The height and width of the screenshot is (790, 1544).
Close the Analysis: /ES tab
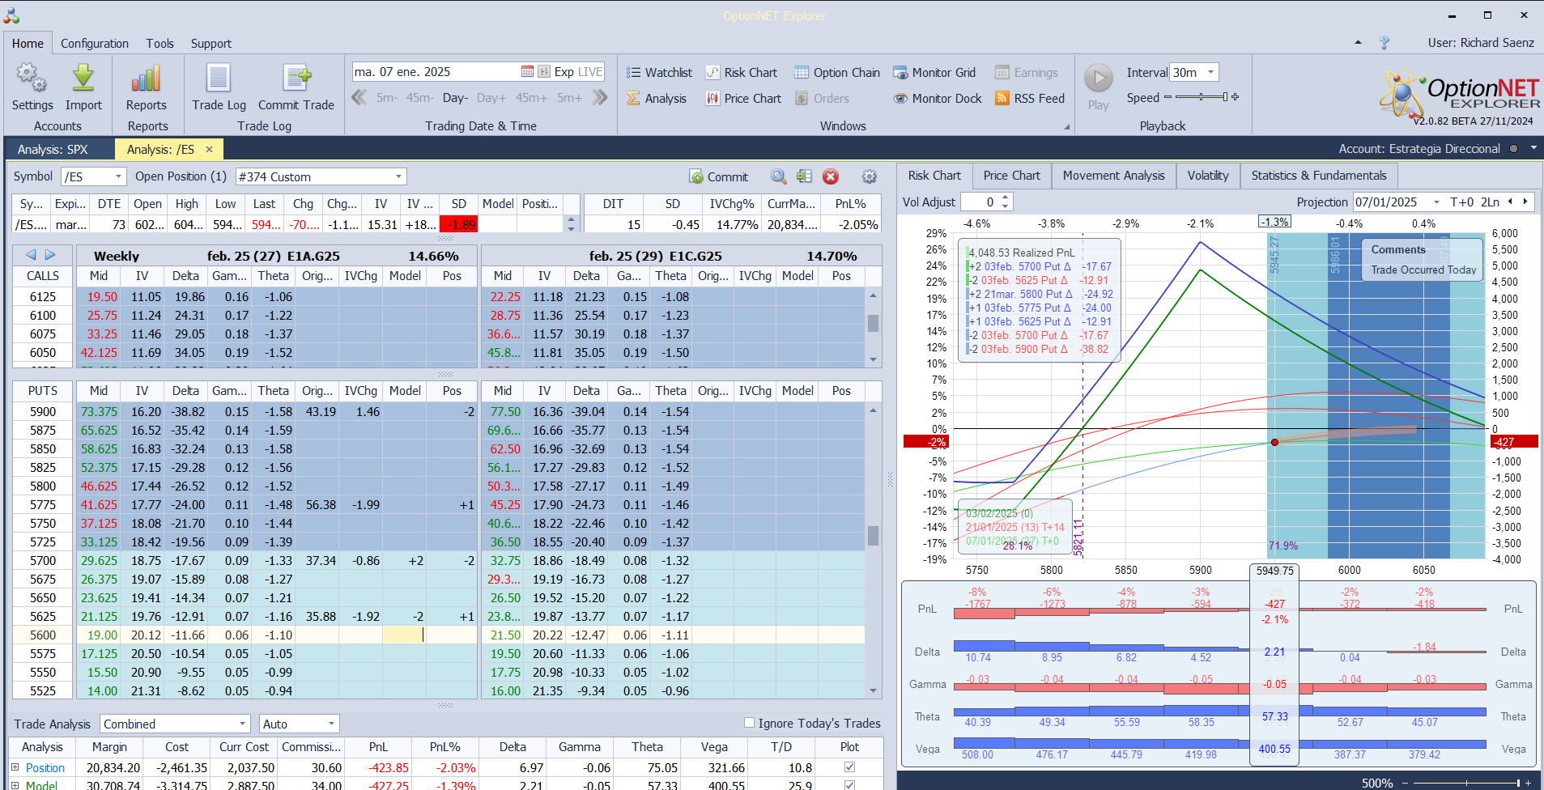[209, 149]
